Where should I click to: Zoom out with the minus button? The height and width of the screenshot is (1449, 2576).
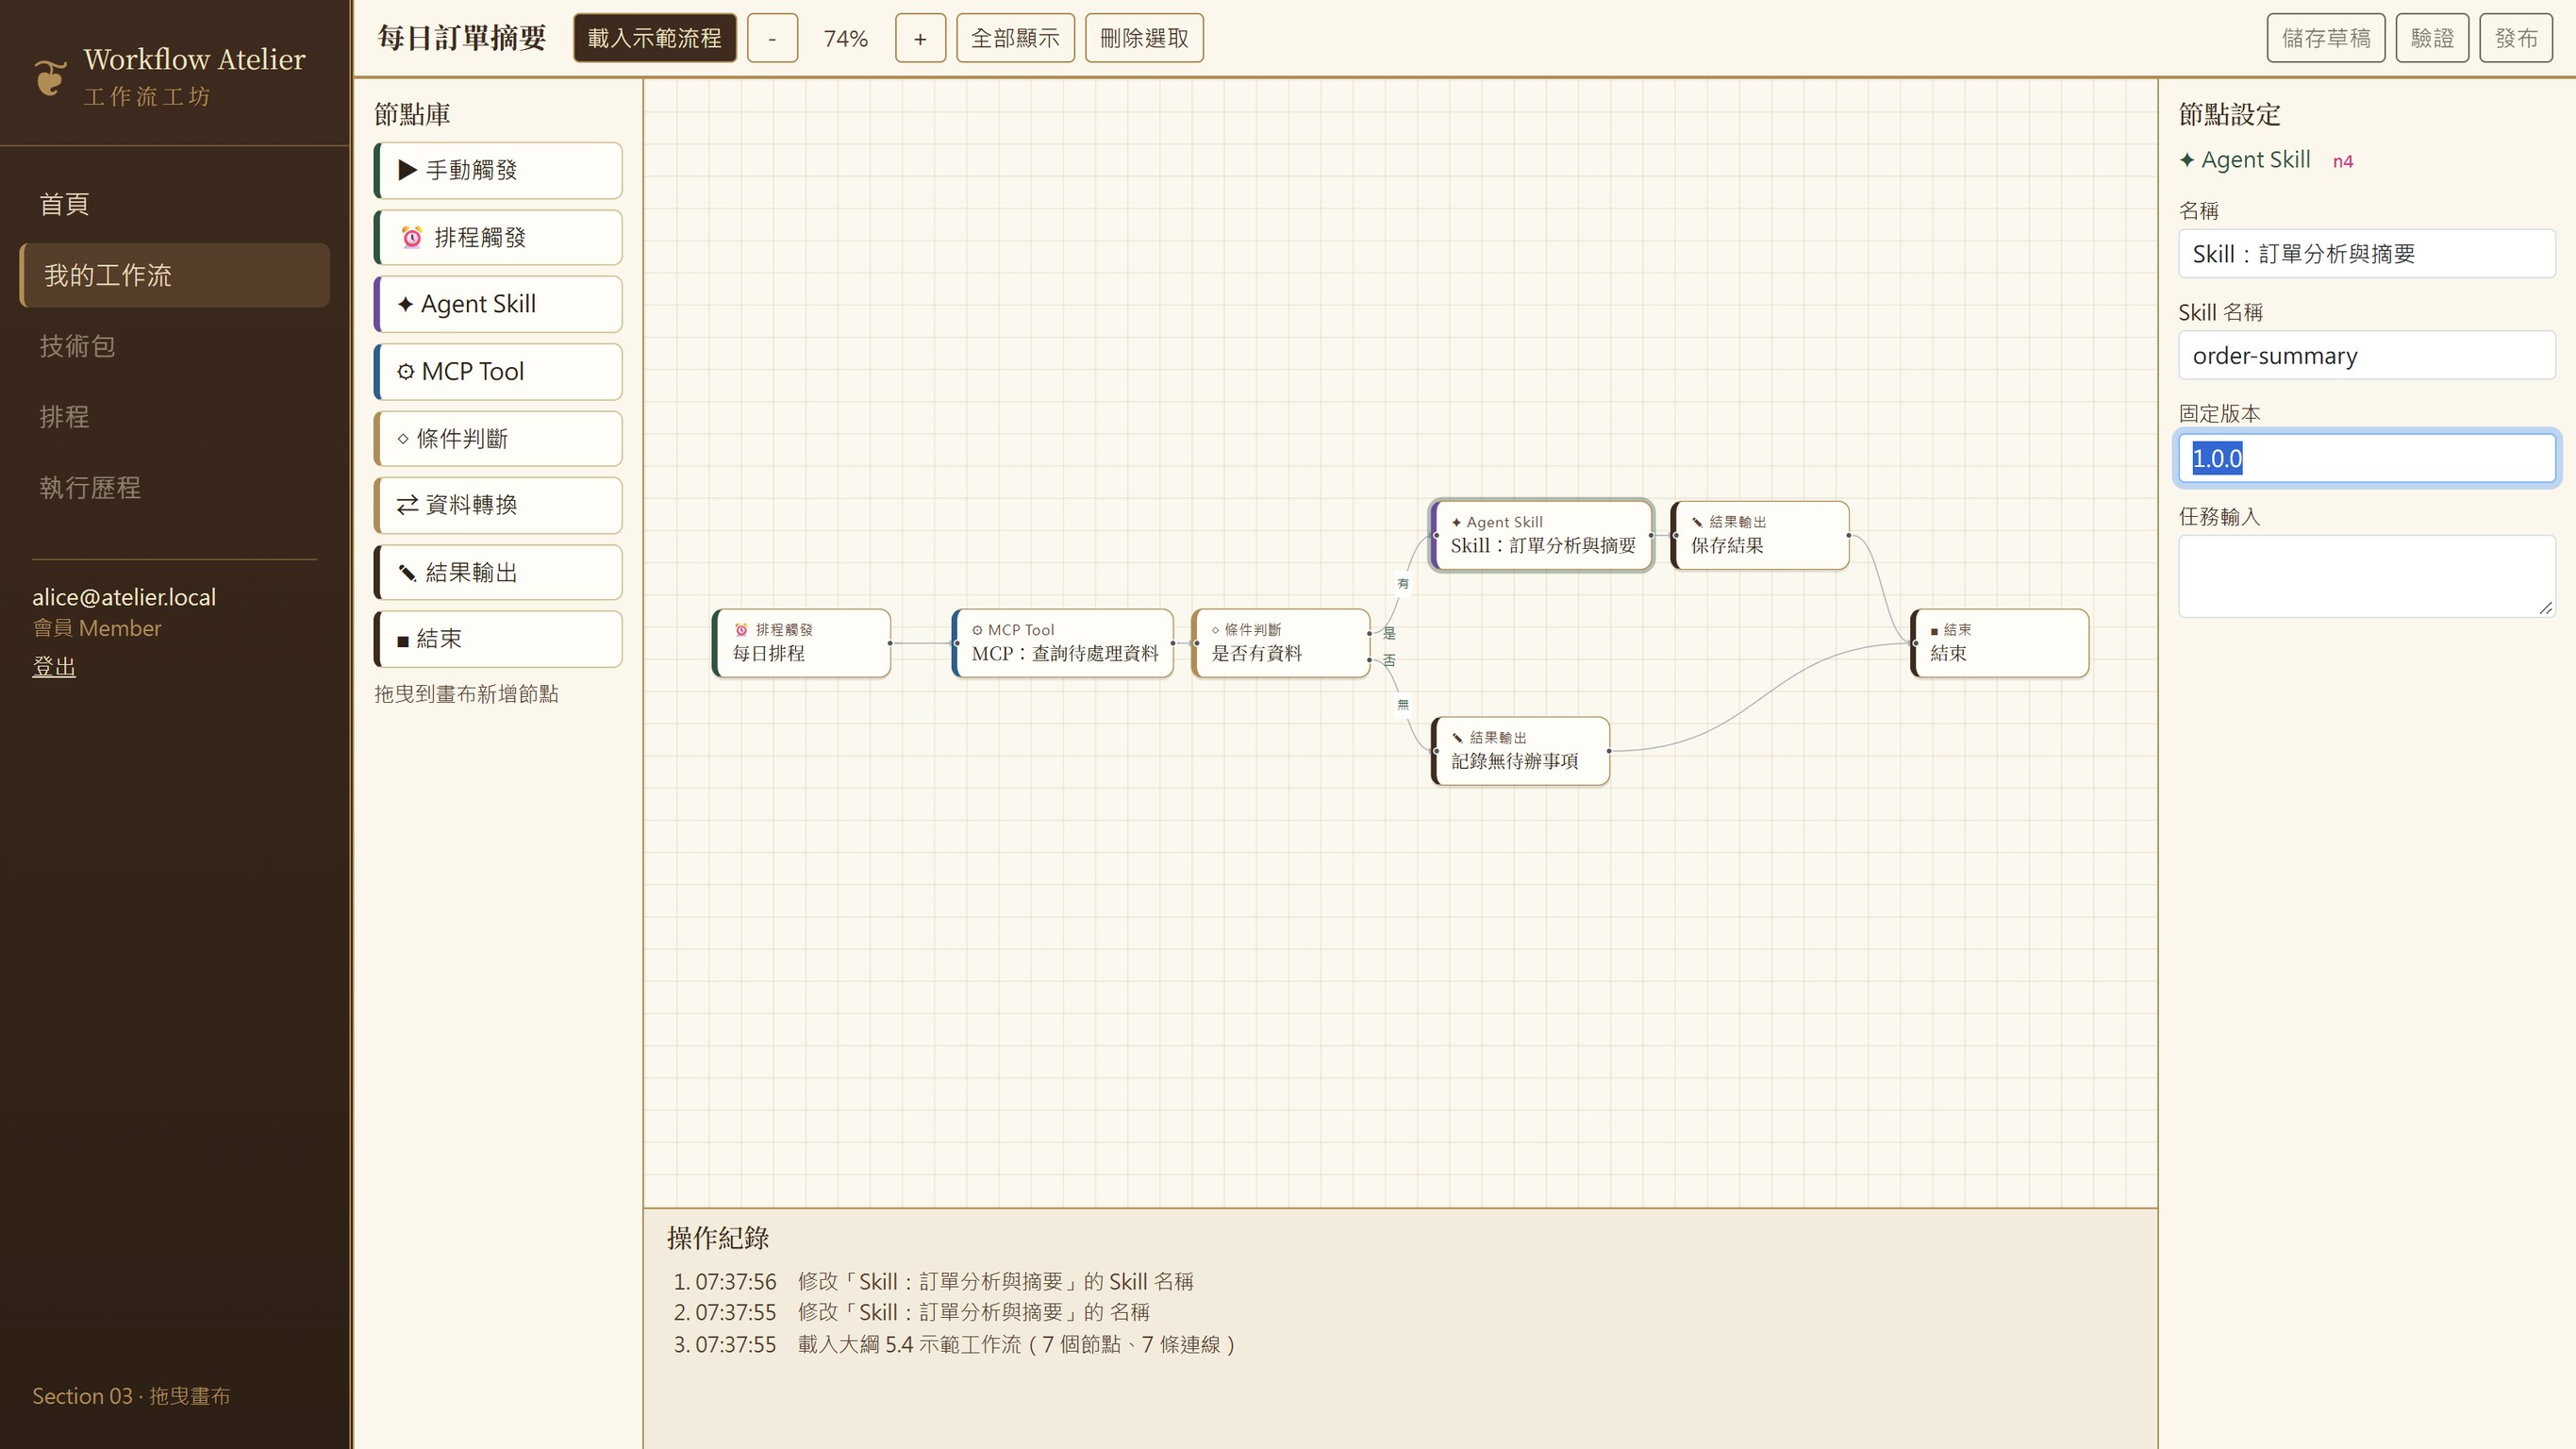[772, 38]
